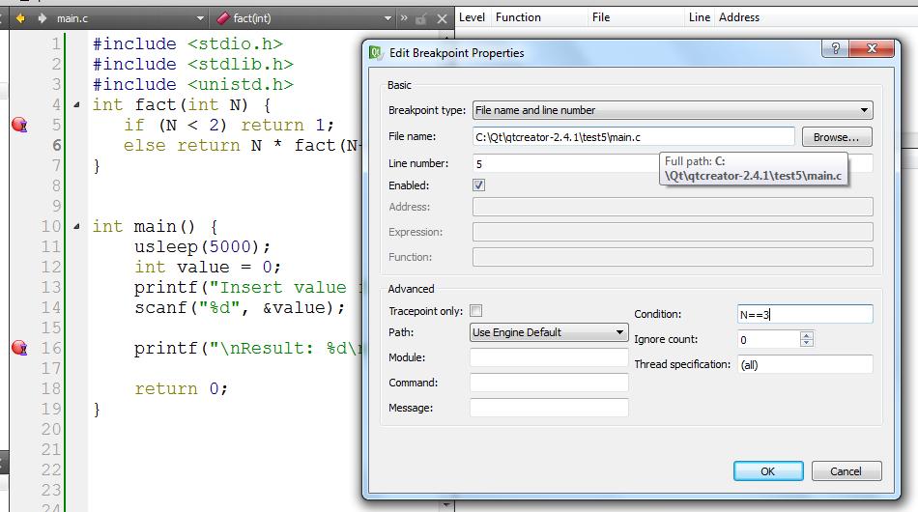This screenshot has height=512, width=918.
Task: Click the breakpoint marker on line 5
Action: [x=19, y=125]
